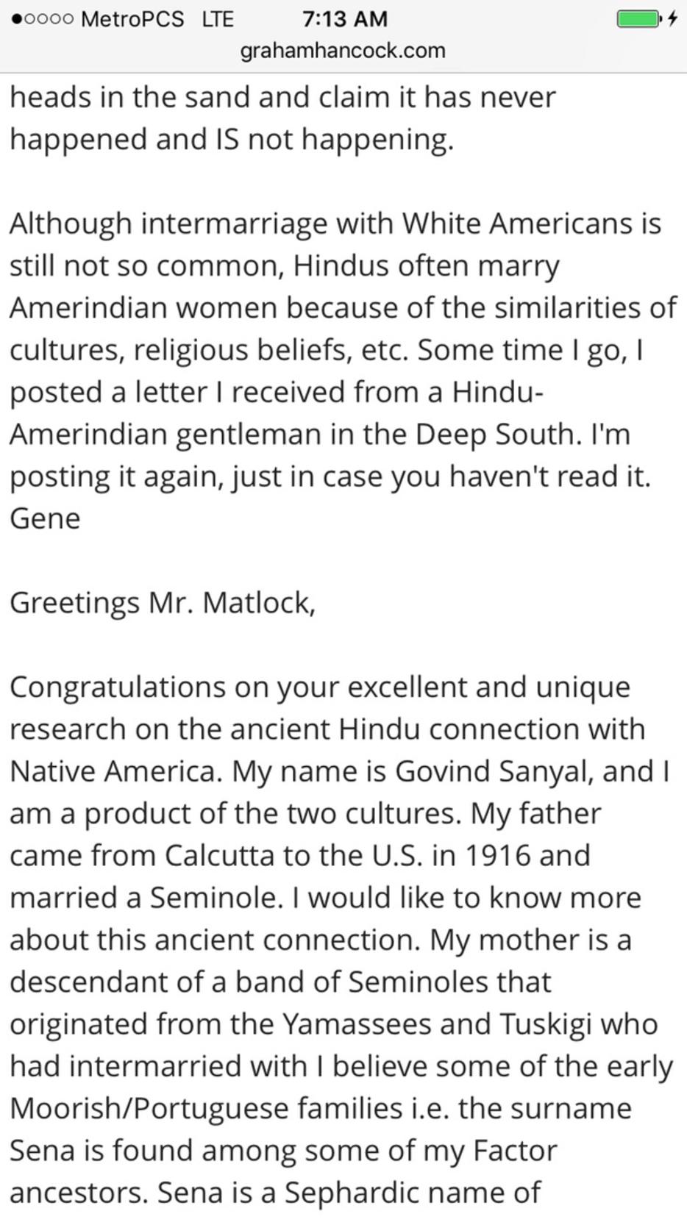This screenshot has height=1222, width=687.
Task: Tap the grahamhancock.com address bar
Action: (x=343, y=50)
